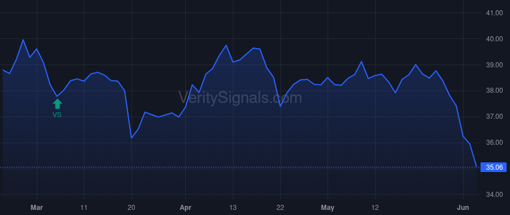Click the 39.00 price axis label
Screen dimensions: 510x215
pyautogui.click(x=494, y=65)
